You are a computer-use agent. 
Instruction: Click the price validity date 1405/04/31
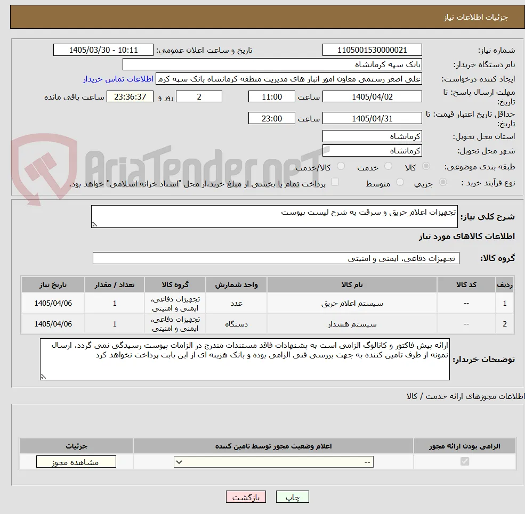(372, 118)
